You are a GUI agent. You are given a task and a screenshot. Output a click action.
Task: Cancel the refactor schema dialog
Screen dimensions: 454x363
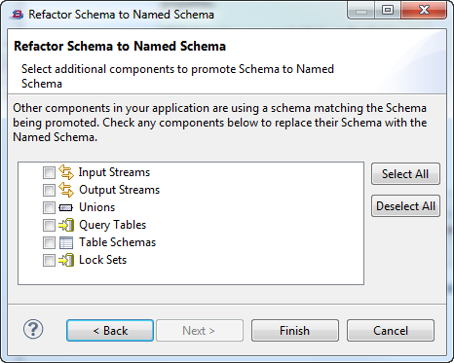coord(391,331)
